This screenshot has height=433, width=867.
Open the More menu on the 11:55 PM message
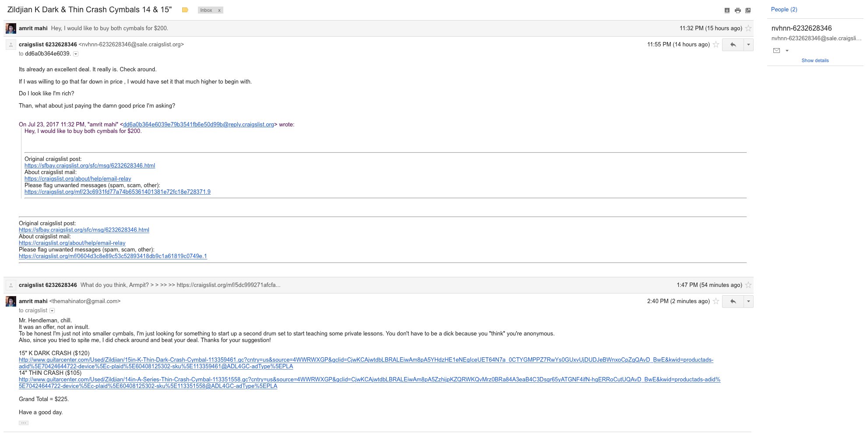748,45
